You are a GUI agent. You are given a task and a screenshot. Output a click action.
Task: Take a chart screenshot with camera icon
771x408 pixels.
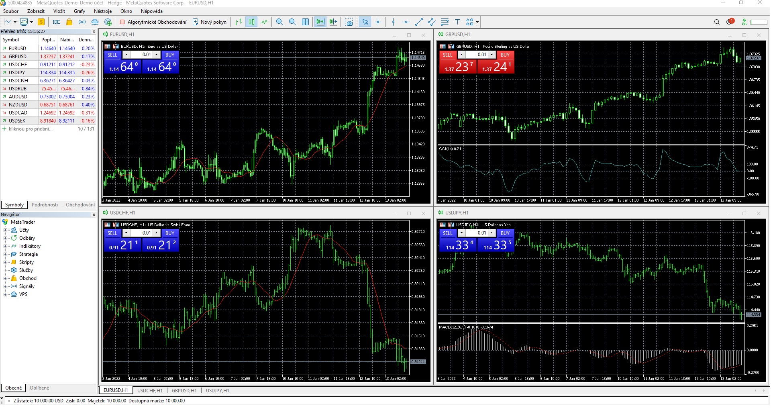[349, 22]
